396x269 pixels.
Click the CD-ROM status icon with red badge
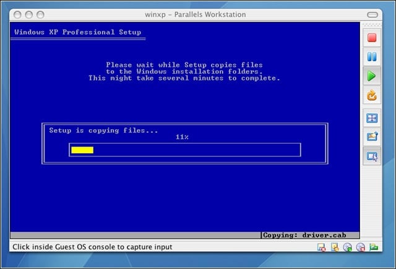pyautogui.click(x=361, y=247)
